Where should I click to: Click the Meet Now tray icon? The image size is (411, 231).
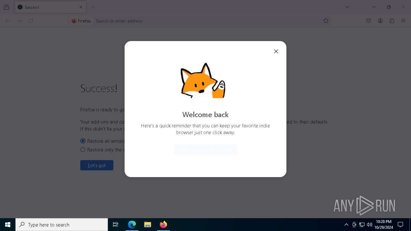pos(354,225)
